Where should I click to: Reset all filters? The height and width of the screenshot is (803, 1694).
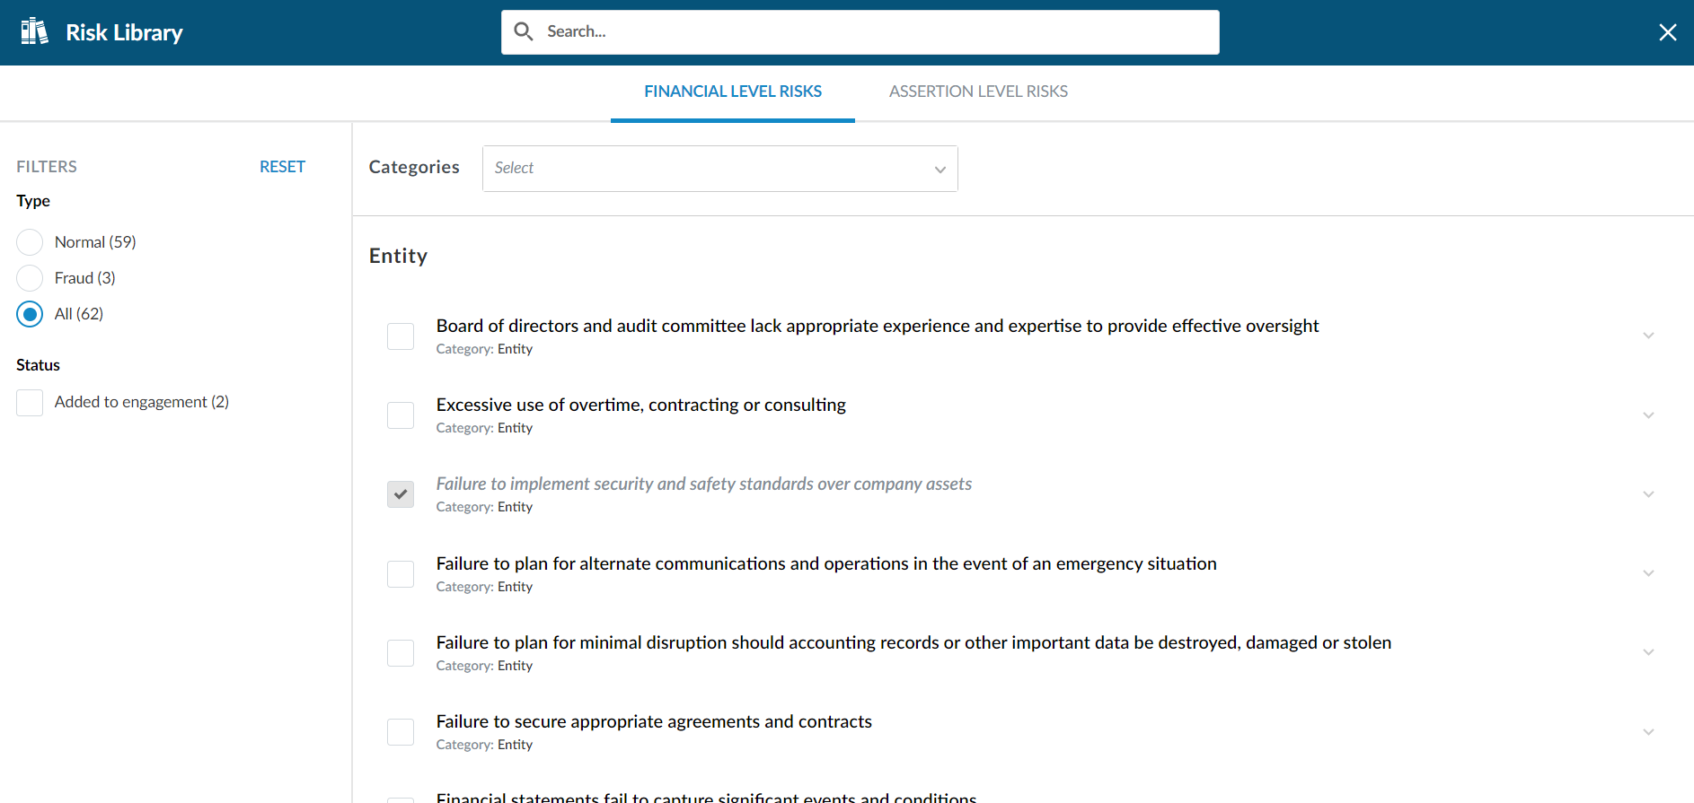pyautogui.click(x=282, y=167)
